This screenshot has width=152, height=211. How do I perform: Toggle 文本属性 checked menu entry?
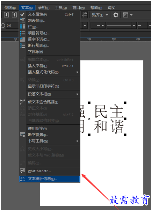(x=50, y=14)
